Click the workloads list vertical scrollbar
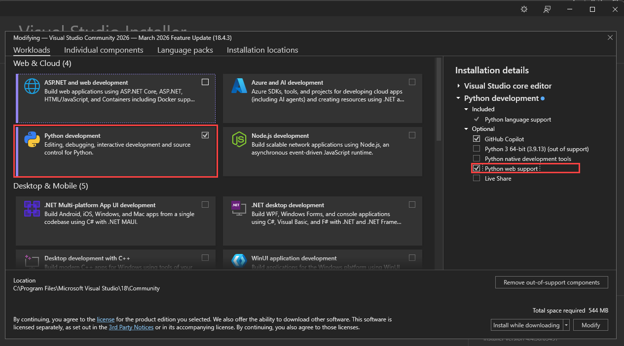Image resolution: width=624 pixels, height=346 pixels. pyautogui.click(x=438, y=98)
